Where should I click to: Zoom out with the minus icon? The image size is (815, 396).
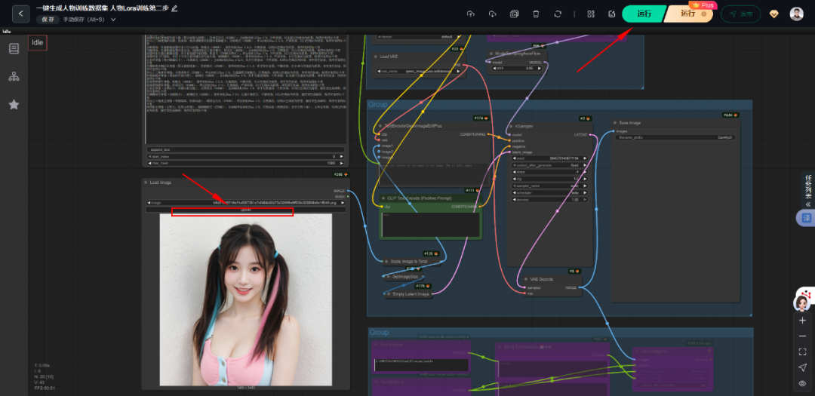click(802, 336)
